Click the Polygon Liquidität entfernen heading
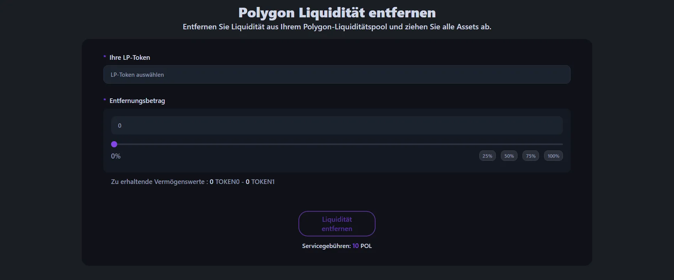 point(337,13)
